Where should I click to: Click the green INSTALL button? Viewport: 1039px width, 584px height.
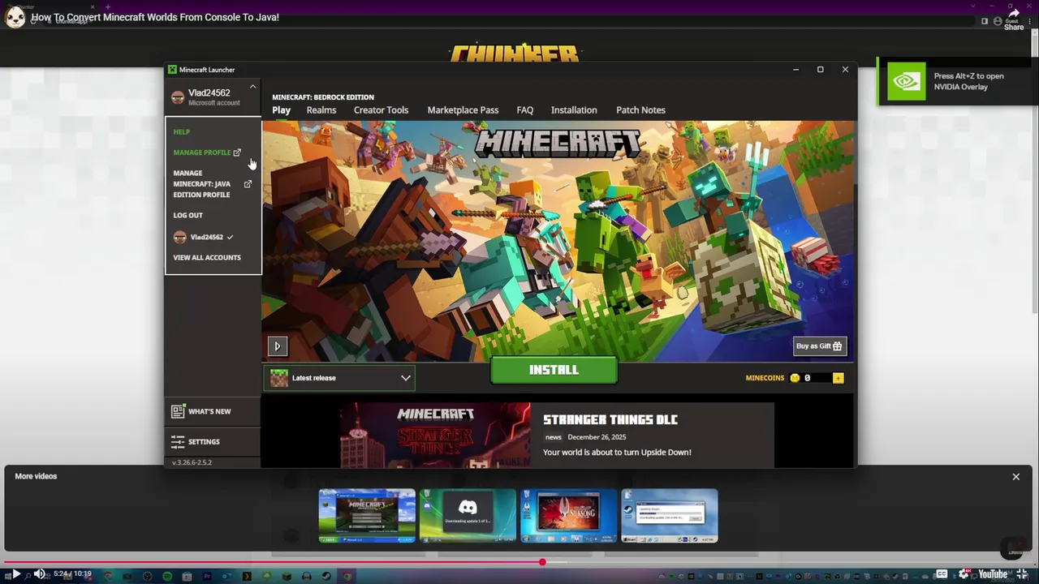554,370
